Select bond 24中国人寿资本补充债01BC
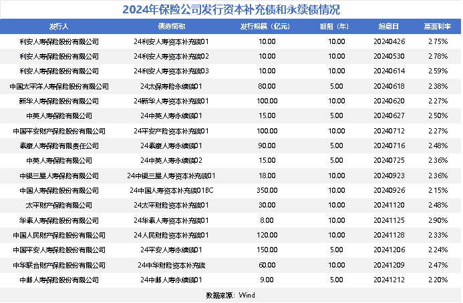The width and height of the screenshot is (463, 303). pyautogui.click(x=171, y=191)
